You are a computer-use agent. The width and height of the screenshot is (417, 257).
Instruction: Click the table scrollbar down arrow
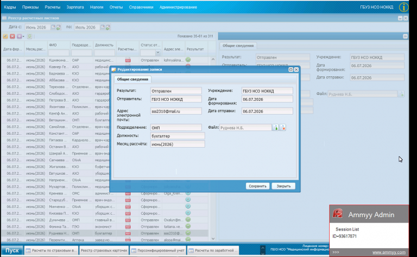213,239
